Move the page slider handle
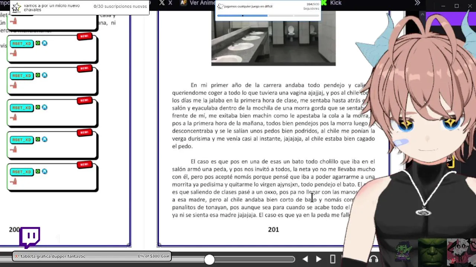Viewport: 476px width, 267px height. [x=209, y=260]
